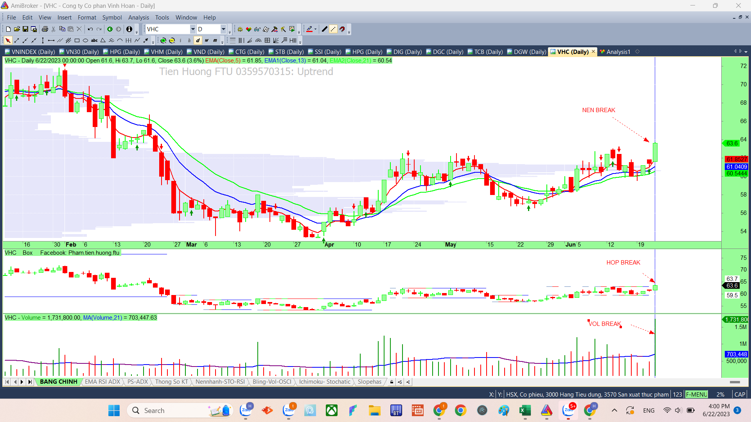Toggle the weekly 'w' interval button
Screen dimensions: 751x422
[207, 40]
